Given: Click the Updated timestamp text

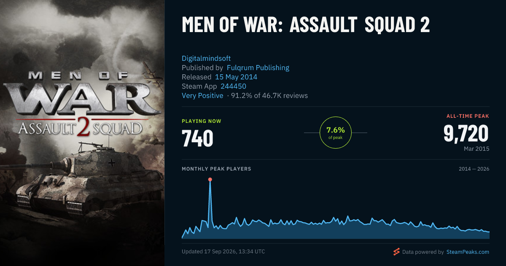Looking at the screenshot, I should point(223,252).
